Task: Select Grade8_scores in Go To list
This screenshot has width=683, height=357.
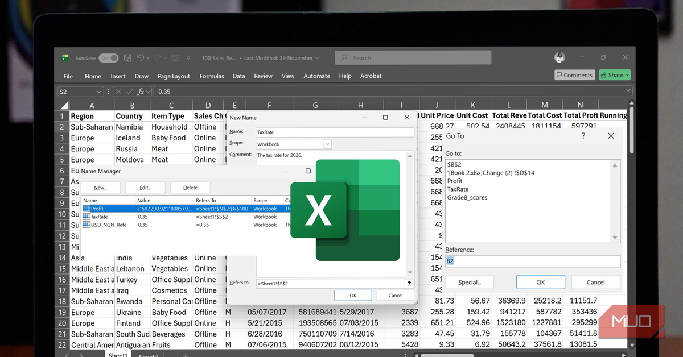Action: point(467,197)
